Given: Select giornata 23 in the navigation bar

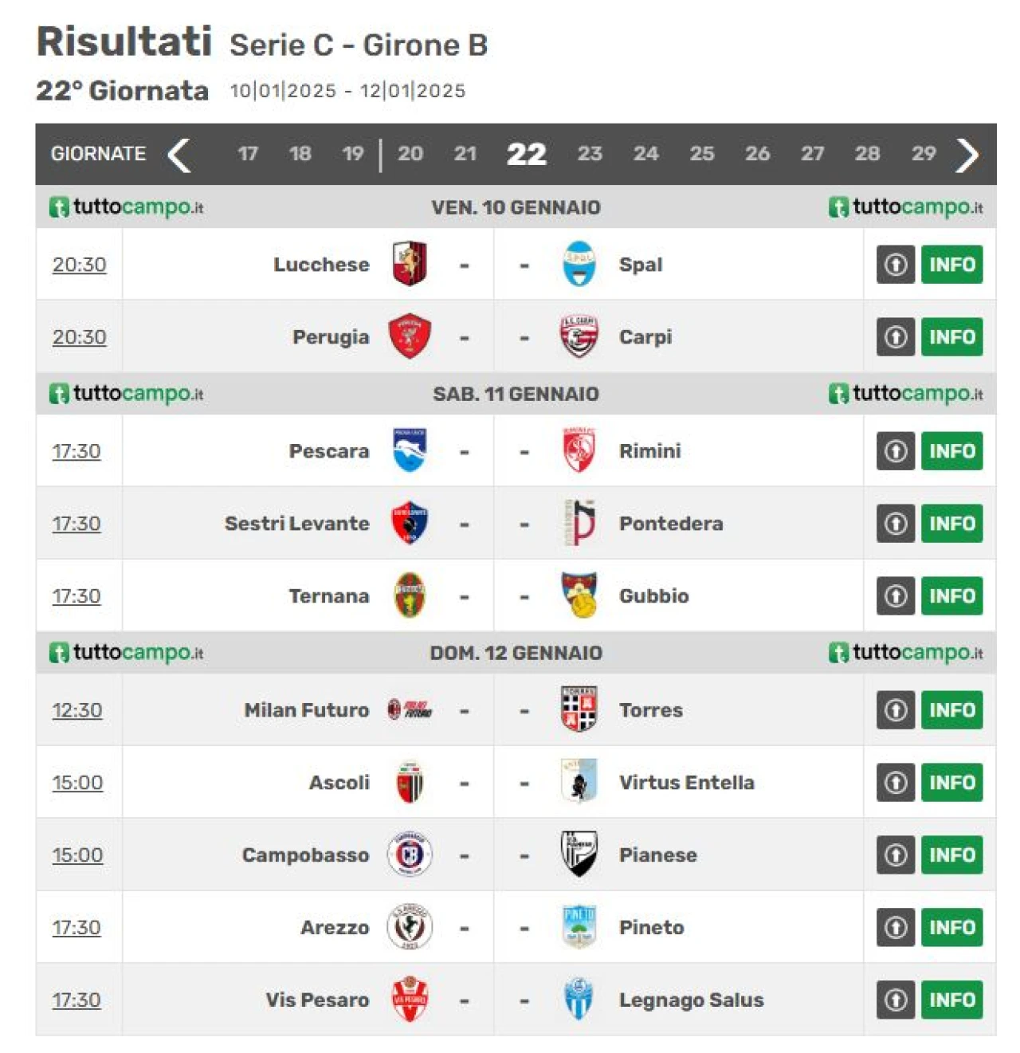Looking at the screenshot, I should 590,154.
